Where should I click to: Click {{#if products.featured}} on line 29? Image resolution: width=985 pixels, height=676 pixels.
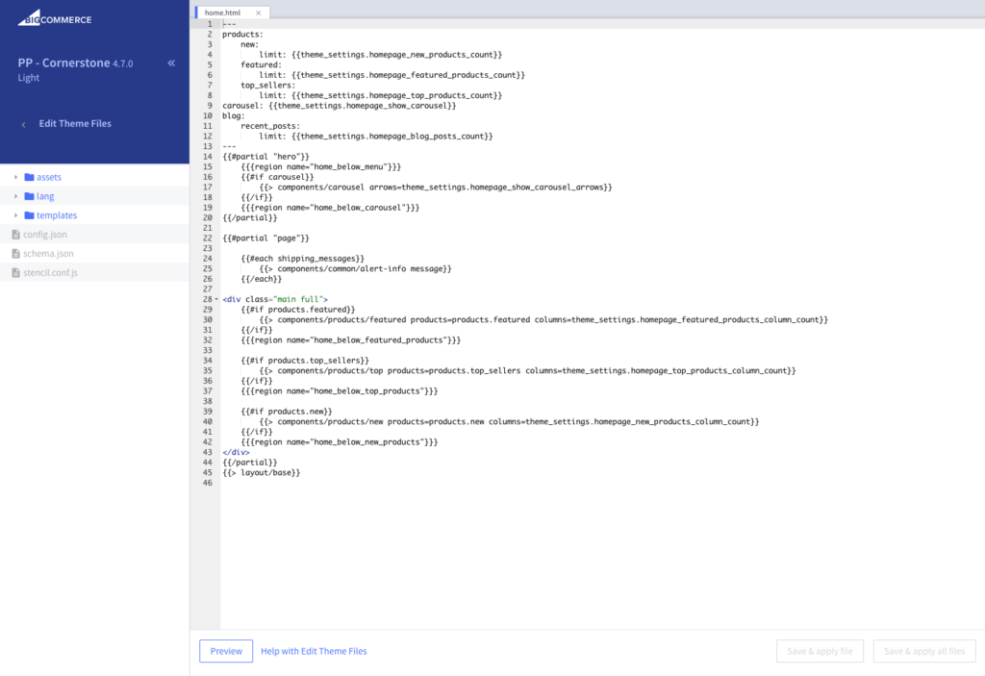(298, 310)
